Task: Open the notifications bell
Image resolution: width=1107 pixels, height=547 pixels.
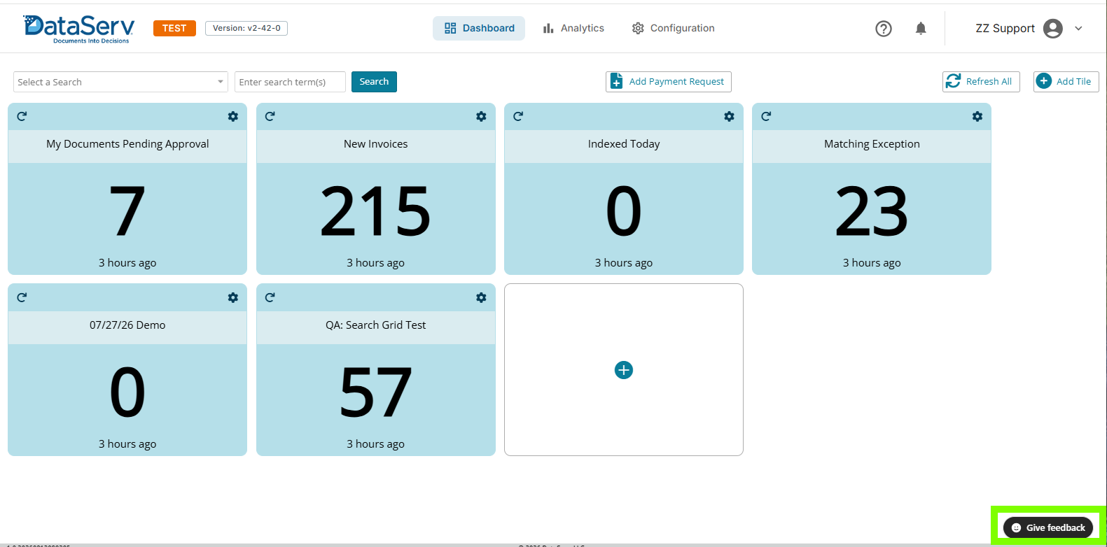Action: click(921, 29)
